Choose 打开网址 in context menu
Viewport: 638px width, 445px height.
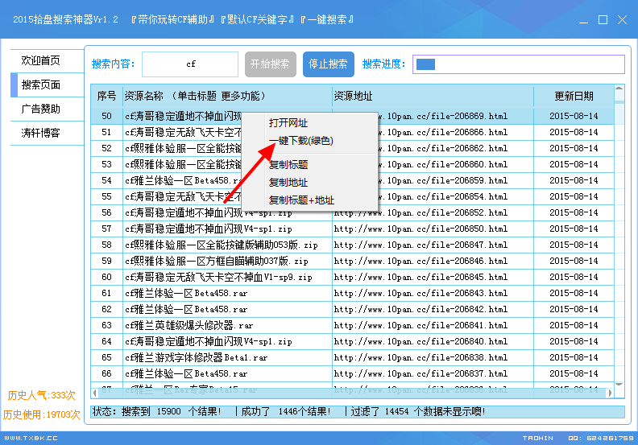coord(288,123)
